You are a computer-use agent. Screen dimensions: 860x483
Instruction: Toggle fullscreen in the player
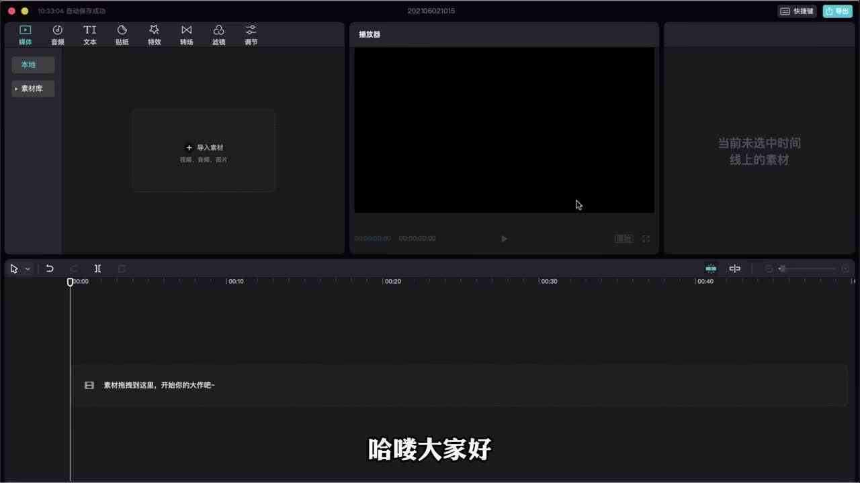(646, 239)
